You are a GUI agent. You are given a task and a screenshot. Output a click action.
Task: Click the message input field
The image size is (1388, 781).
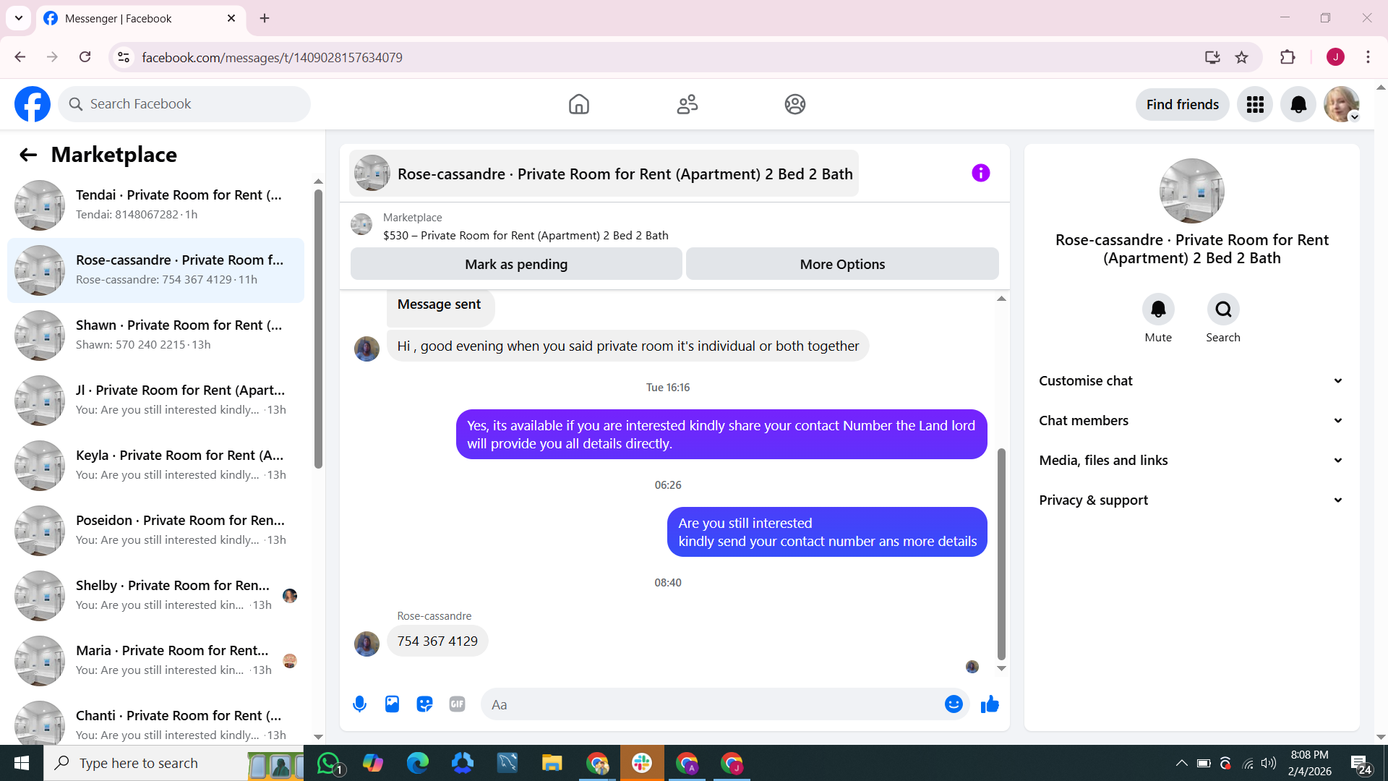pyautogui.click(x=712, y=704)
